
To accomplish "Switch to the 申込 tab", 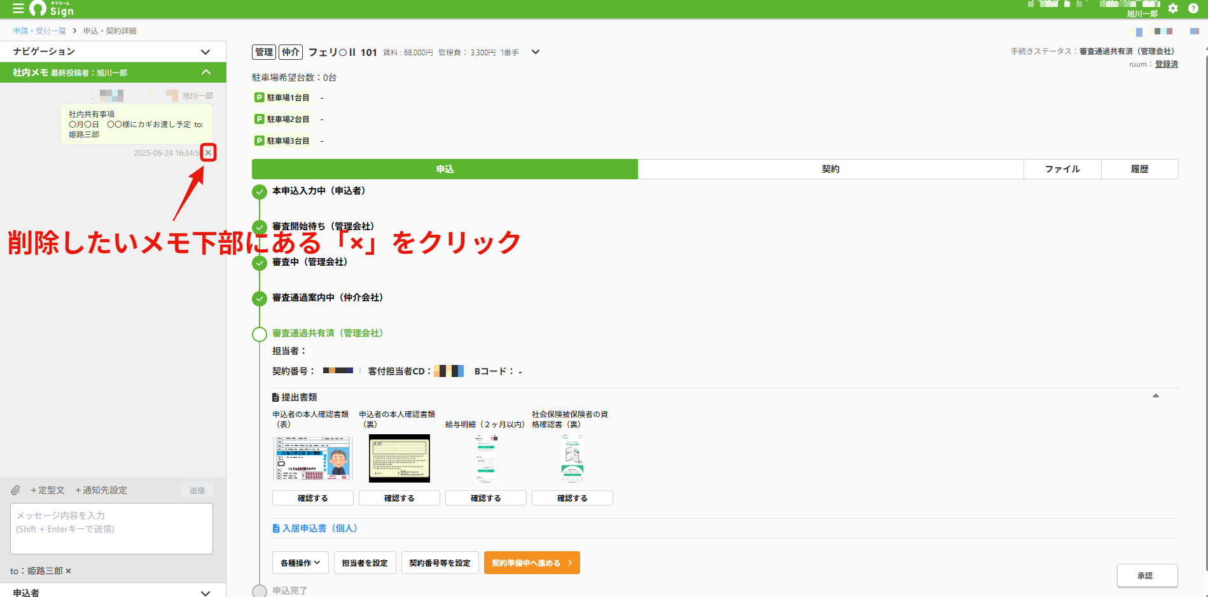I will (445, 169).
